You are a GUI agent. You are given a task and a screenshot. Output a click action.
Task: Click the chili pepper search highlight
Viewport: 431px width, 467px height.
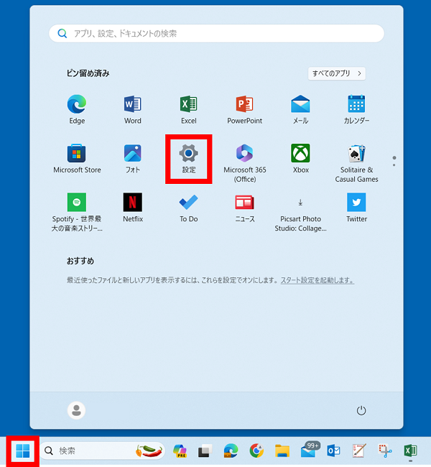[149, 451]
